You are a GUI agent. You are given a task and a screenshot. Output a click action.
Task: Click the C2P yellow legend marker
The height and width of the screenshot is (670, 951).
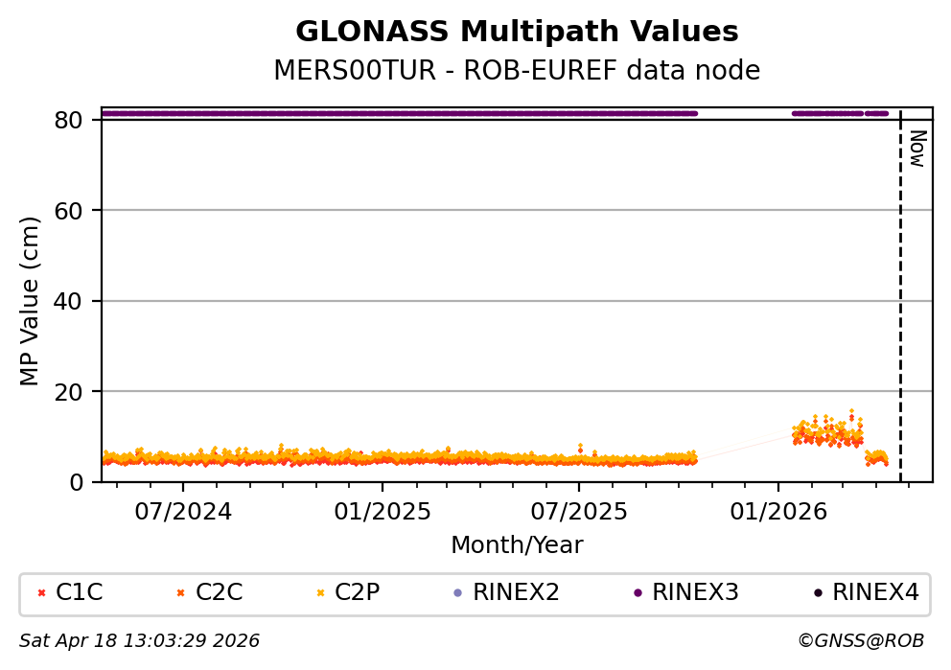coord(320,593)
